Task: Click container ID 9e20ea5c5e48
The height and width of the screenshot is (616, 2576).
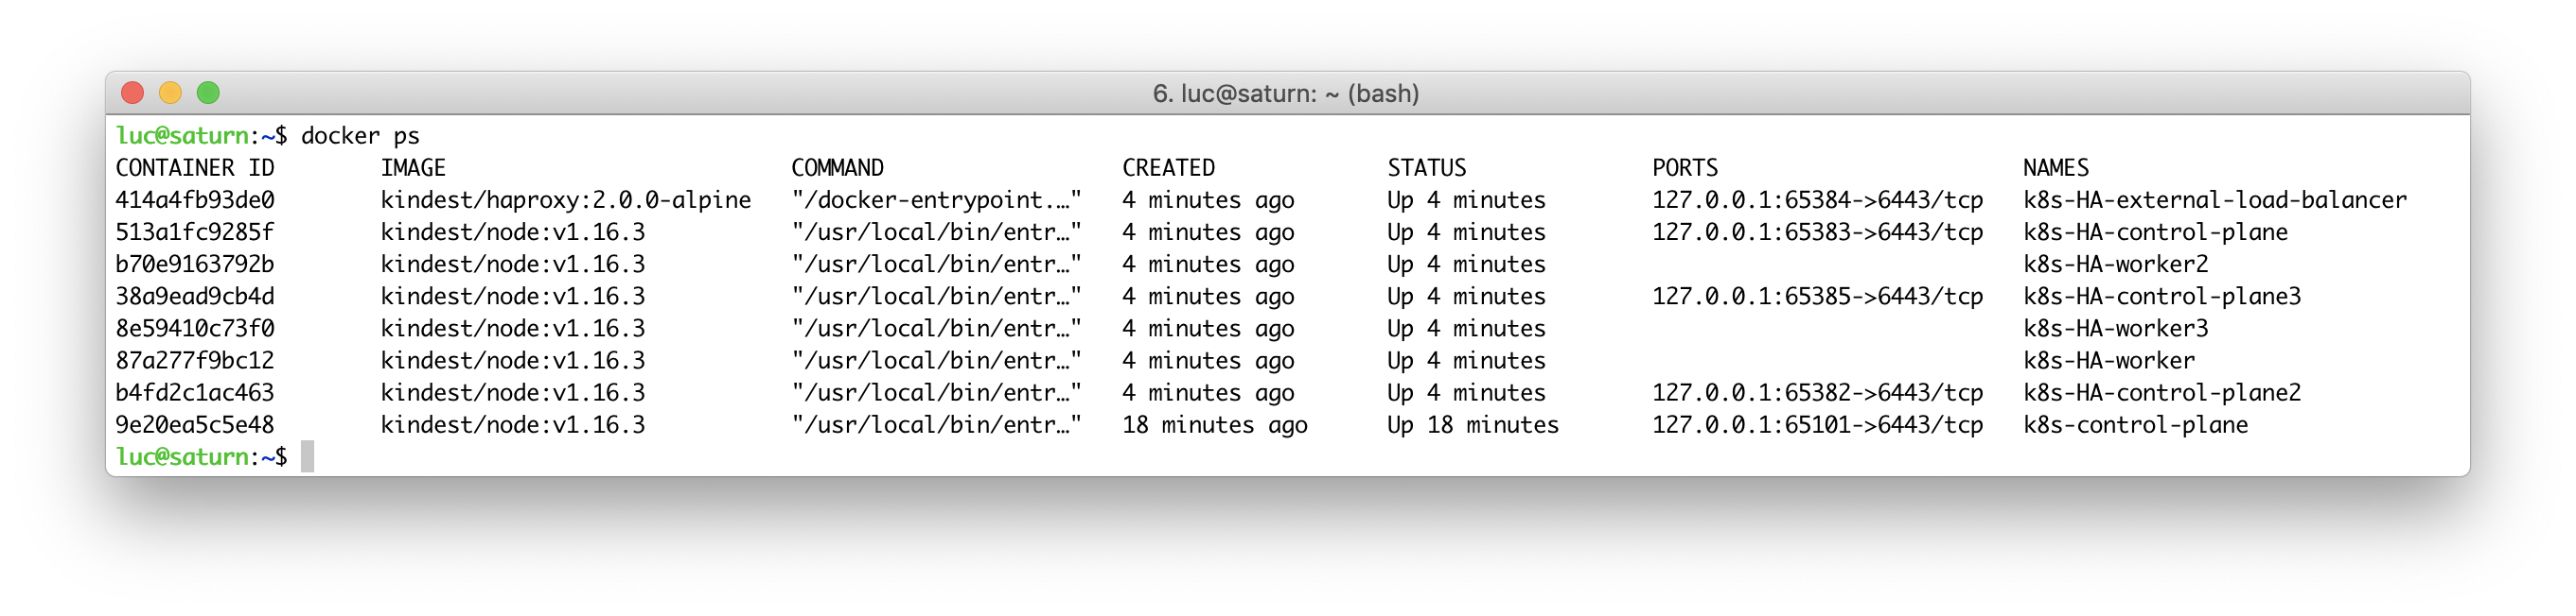Action: pos(195,424)
